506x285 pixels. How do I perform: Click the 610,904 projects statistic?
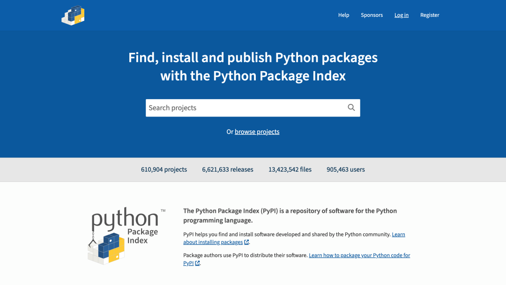[164, 169]
